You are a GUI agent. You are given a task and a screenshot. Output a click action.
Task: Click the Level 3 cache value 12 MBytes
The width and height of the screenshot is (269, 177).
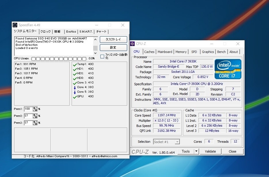[x=212, y=131]
